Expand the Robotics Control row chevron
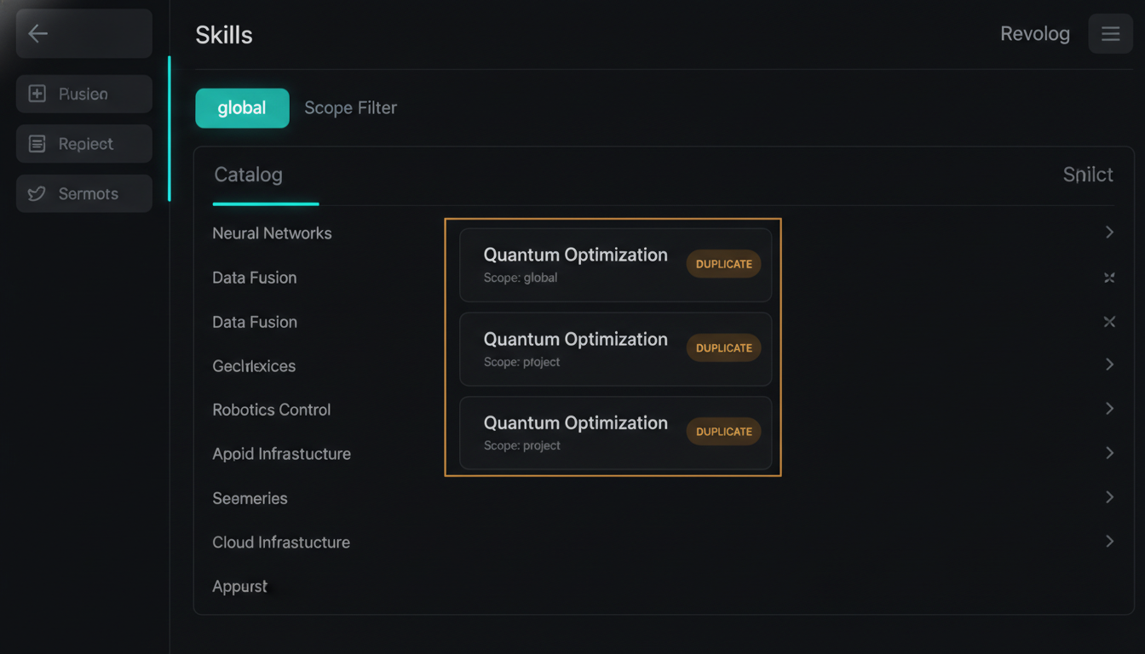The height and width of the screenshot is (654, 1145). tap(1109, 409)
